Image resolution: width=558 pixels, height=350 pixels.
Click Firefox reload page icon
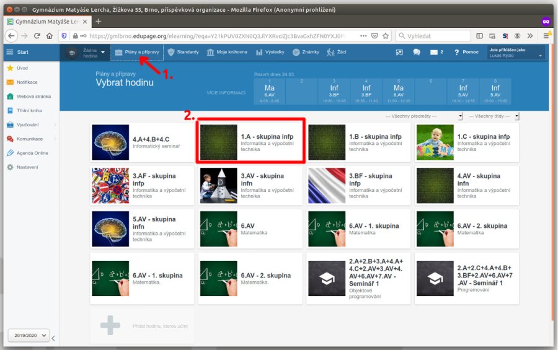(37, 36)
